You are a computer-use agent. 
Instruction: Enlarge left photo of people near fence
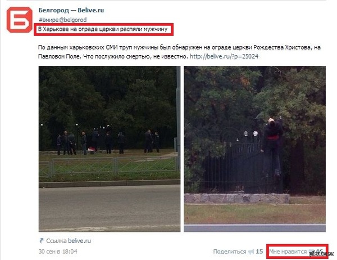(x=110, y=149)
